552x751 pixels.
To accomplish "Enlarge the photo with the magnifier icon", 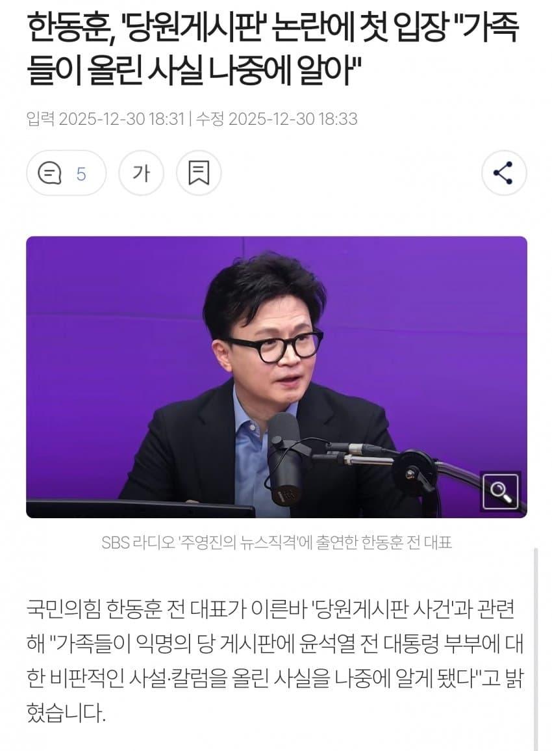I will pyautogui.click(x=500, y=492).
